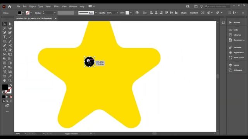The height and width of the screenshot is (139, 248).
Task: Set paint mode to Gradient
Action: 7,97
